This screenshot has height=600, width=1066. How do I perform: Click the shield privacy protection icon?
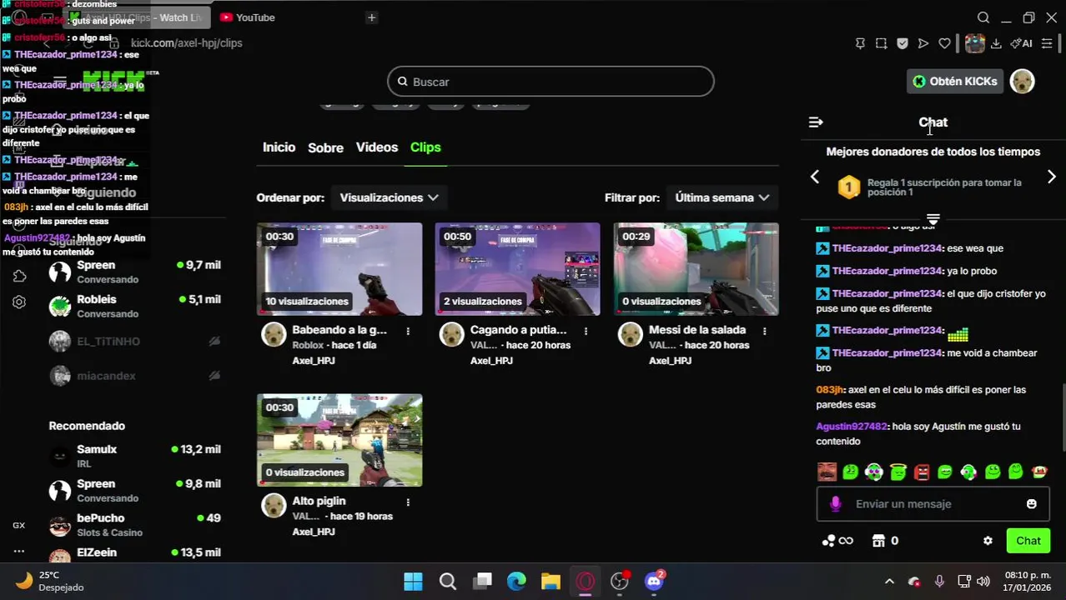point(903,43)
